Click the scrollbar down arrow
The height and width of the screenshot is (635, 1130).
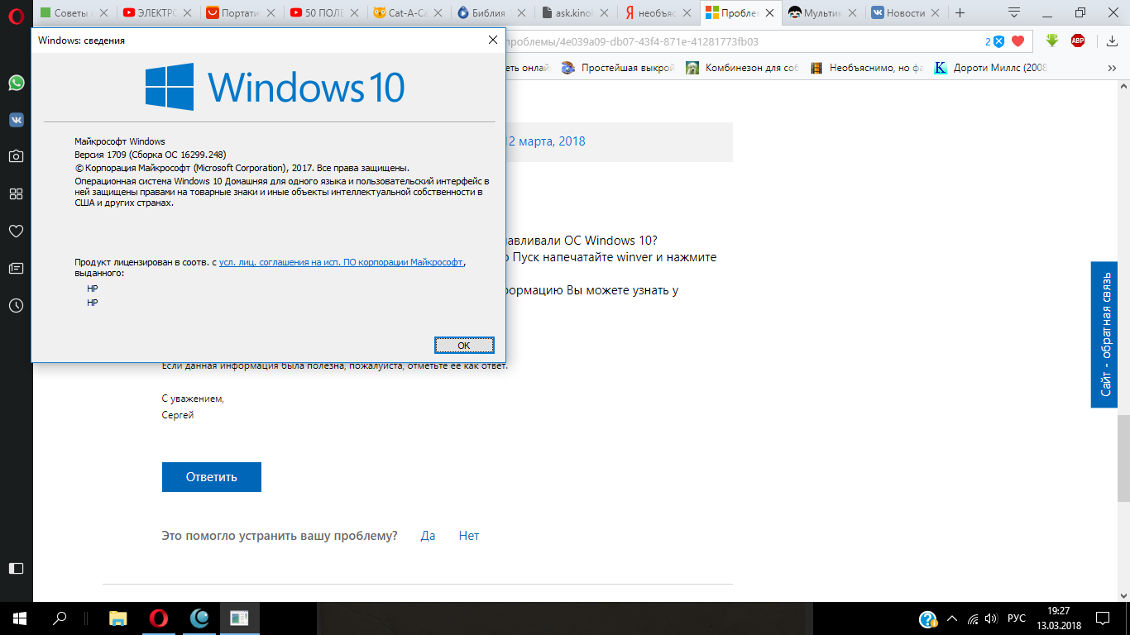(x=1123, y=594)
